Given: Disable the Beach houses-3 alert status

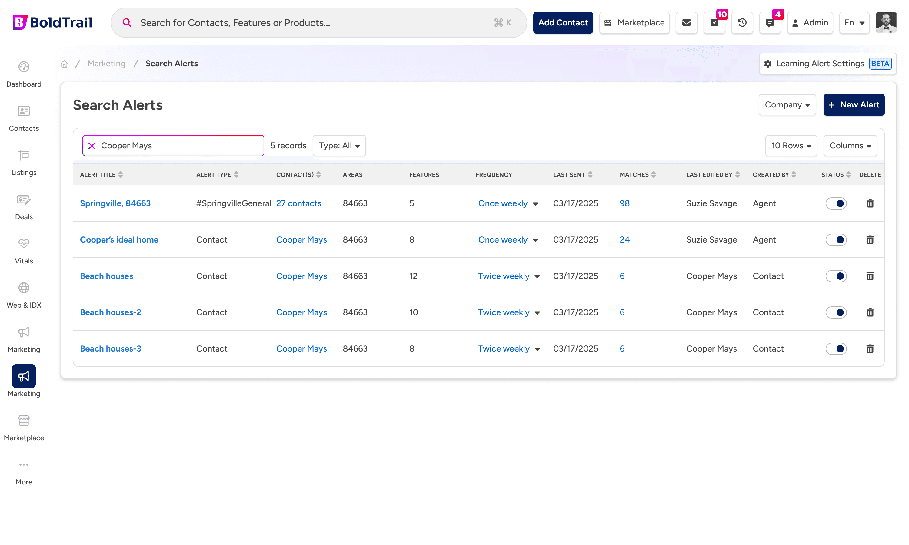Looking at the screenshot, I should pos(836,349).
